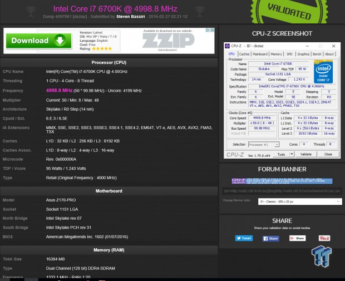This screenshot has height=281, width=345.
Task: Click the Bus Speed 99.98 MHz field
Action: click(x=262, y=129)
